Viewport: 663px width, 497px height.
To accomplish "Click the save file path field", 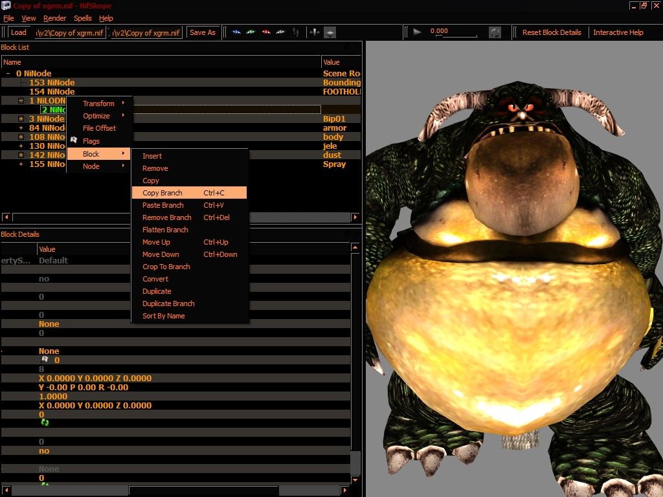I will [147, 32].
